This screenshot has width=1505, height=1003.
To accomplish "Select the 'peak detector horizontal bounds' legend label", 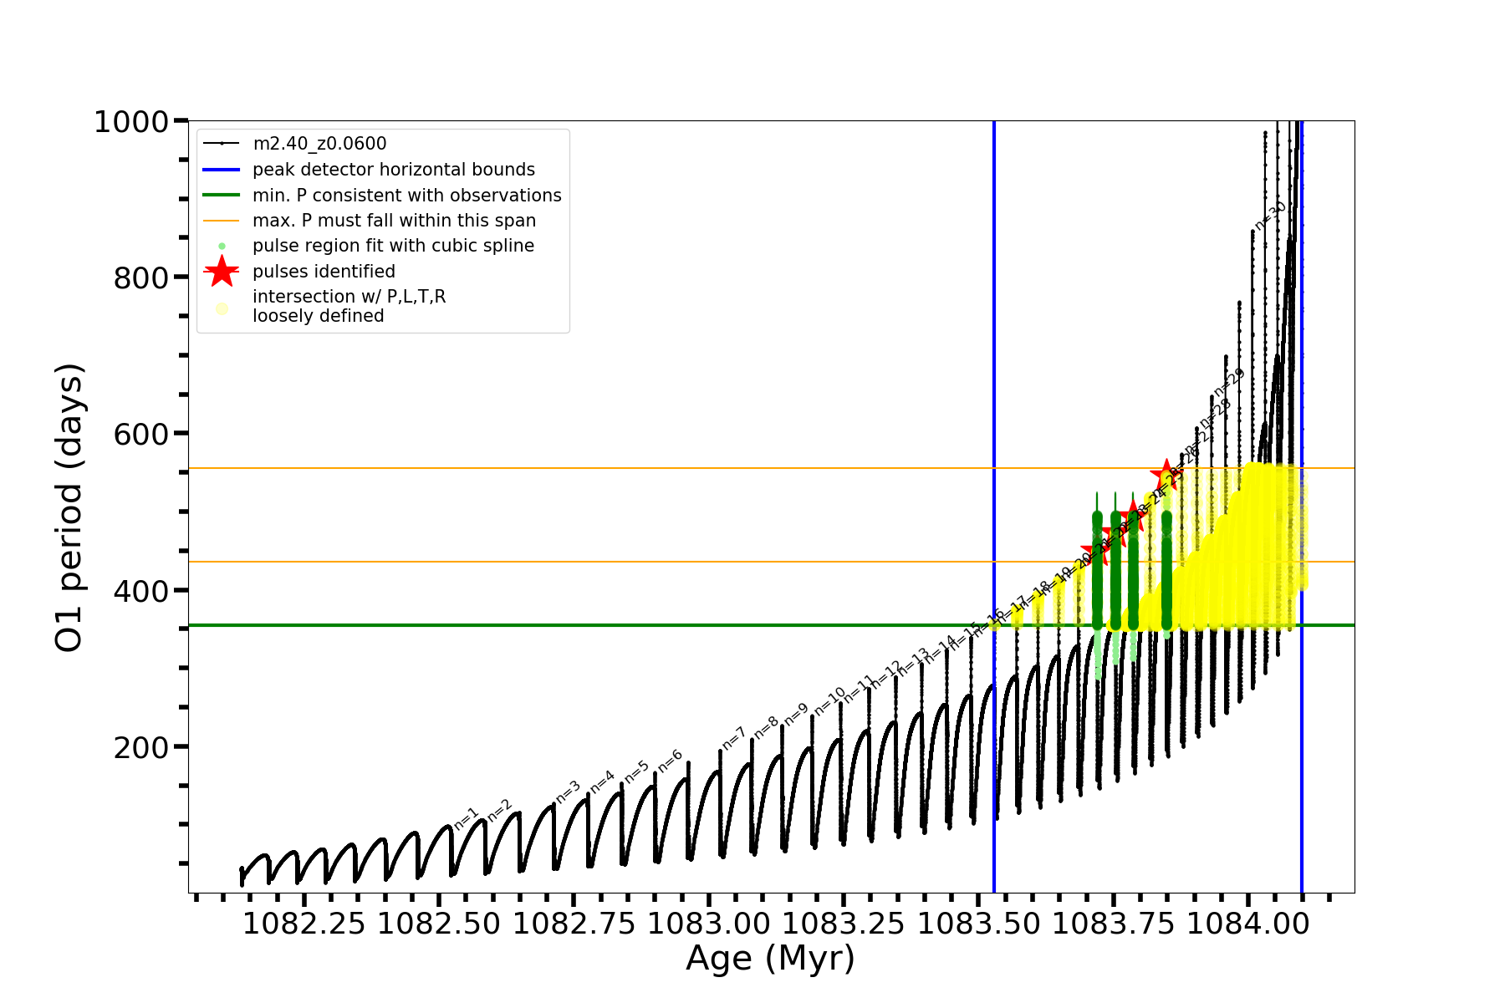I will pyautogui.click(x=393, y=170).
